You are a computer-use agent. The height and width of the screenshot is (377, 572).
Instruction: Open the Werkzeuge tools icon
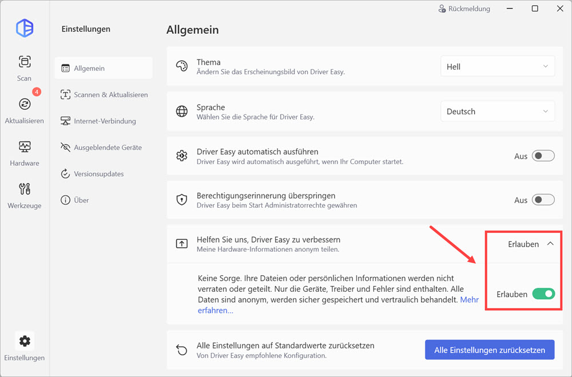pyautogui.click(x=25, y=189)
